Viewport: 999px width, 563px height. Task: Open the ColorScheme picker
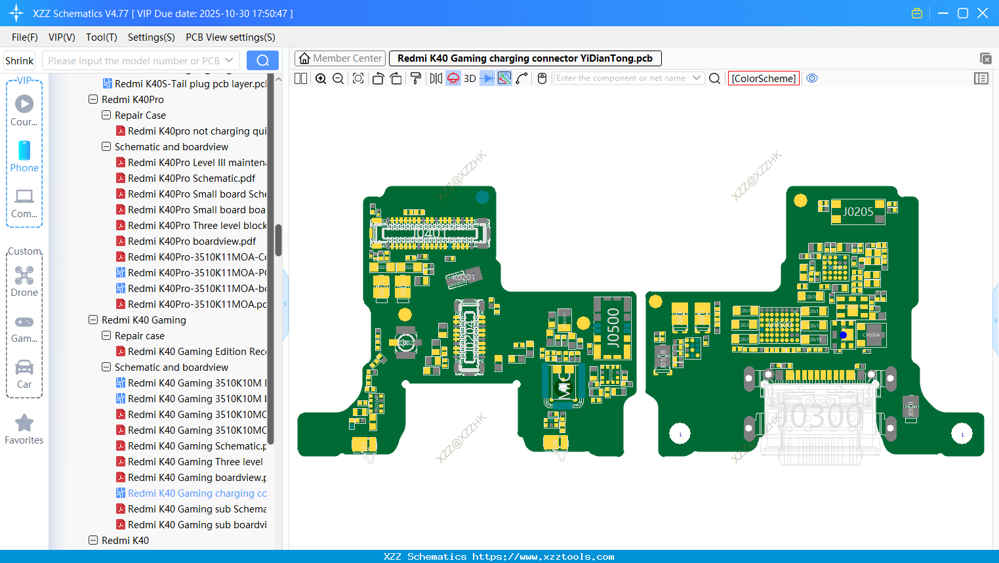click(764, 78)
